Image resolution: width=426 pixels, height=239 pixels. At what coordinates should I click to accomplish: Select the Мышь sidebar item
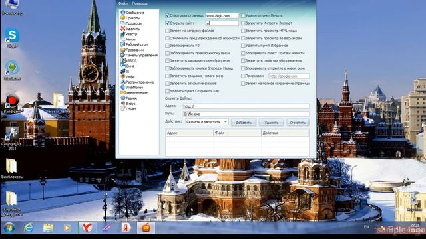[128, 39]
